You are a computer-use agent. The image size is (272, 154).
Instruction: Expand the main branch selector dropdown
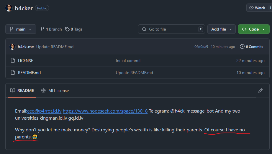coord(21,29)
